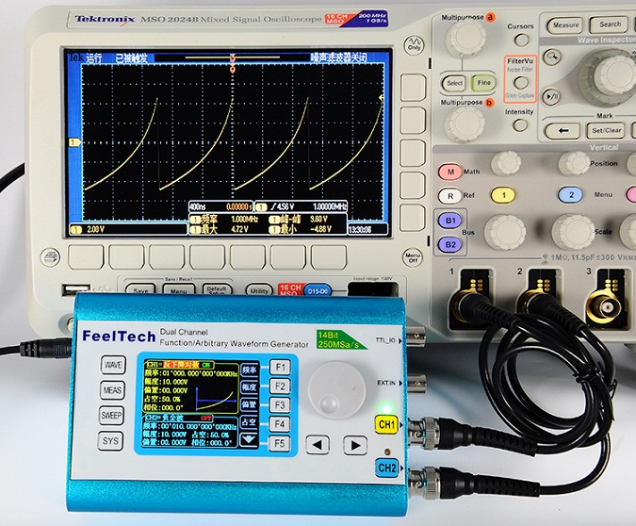The image size is (636, 526).
Task: Tap the Intensity button
Action: [x=520, y=125]
